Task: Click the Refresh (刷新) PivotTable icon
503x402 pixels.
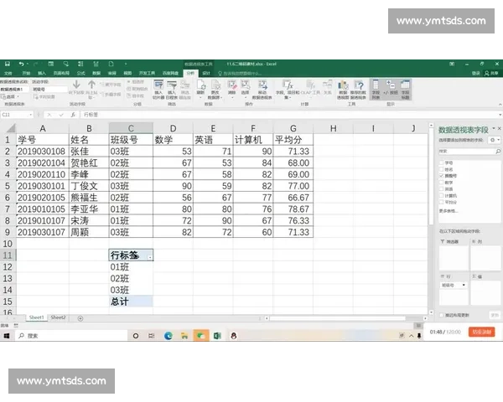Action: 201,88
